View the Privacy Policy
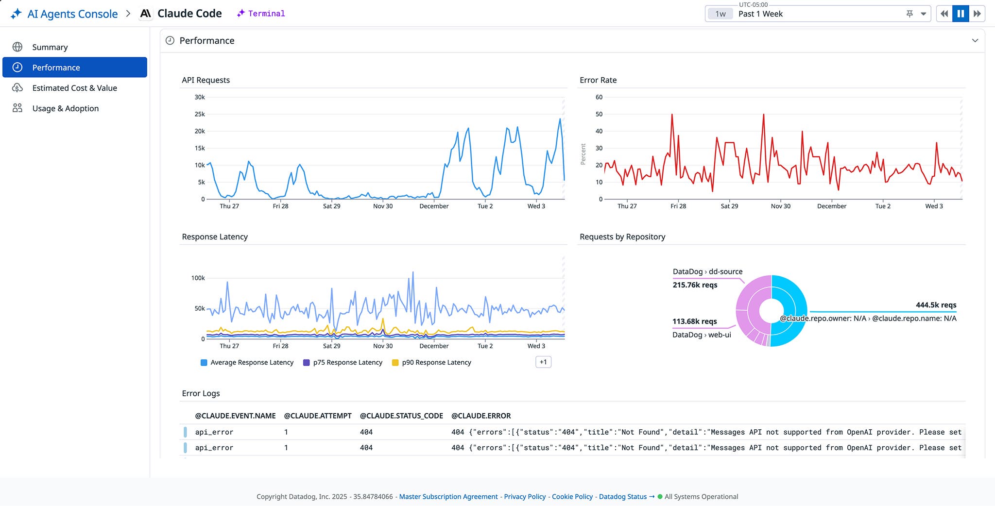 [x=524, y=496]
